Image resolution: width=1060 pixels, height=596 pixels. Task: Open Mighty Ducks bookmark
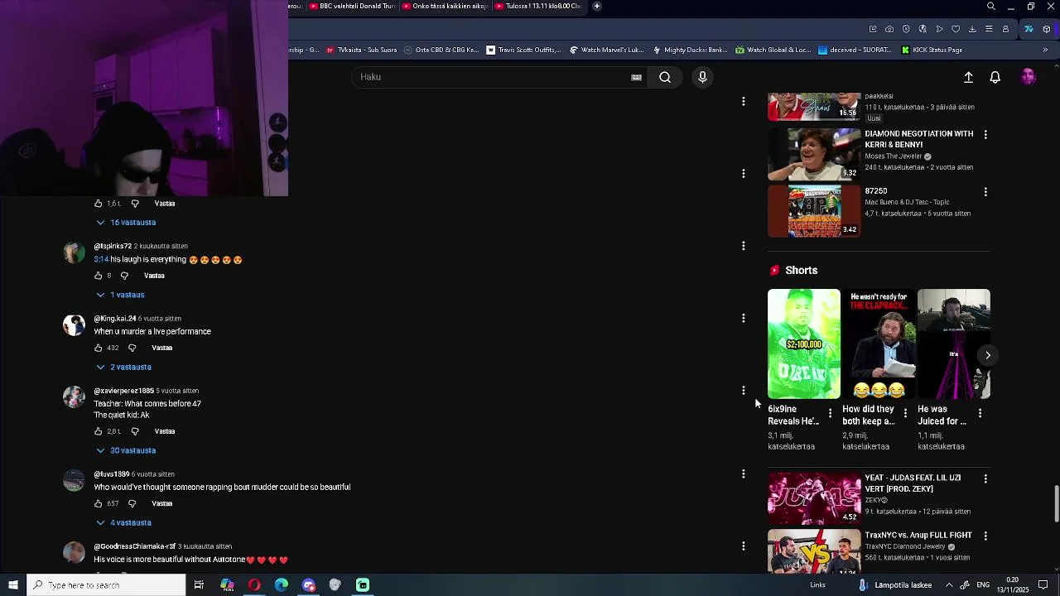[x=690, y=50]
